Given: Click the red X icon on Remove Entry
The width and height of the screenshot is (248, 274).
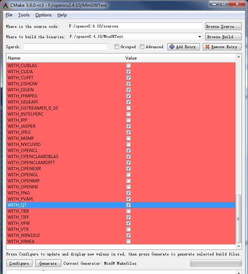Looking at the screenshot, I should tap(207, 47).
